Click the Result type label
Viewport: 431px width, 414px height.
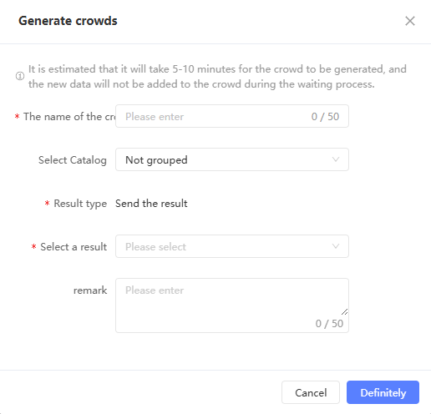click(x=80, y=204)
